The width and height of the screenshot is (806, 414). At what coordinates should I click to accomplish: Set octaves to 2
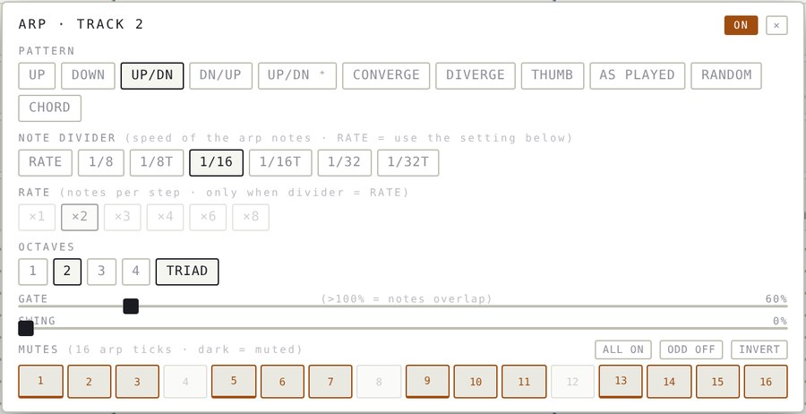pos(67,272)
